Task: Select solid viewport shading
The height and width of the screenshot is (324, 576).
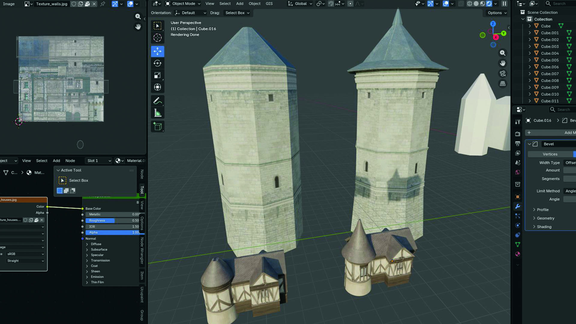Action: click(x=476, y=4)
